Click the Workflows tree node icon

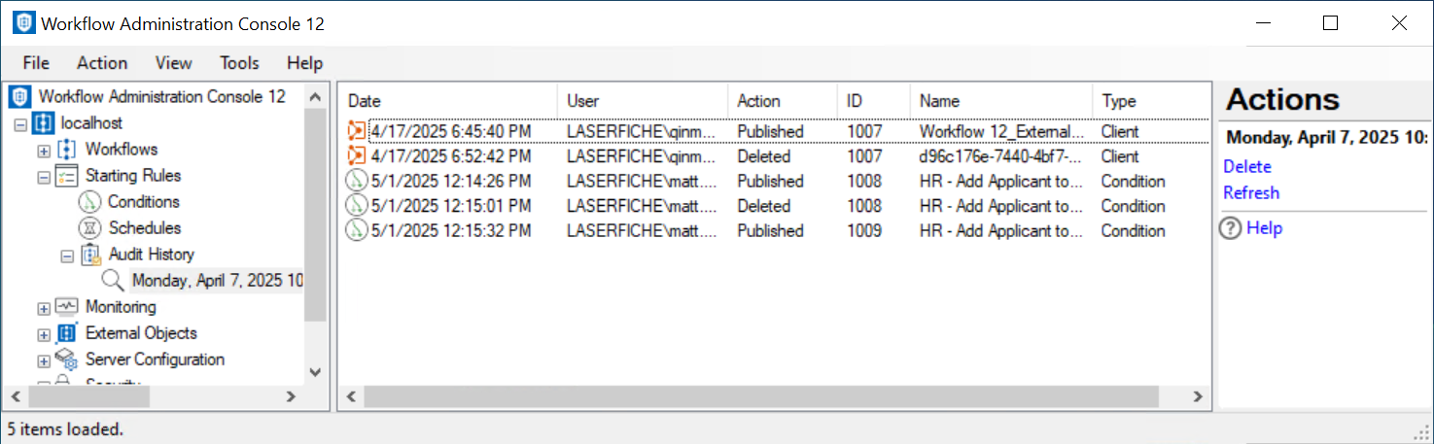click(66, 150)
